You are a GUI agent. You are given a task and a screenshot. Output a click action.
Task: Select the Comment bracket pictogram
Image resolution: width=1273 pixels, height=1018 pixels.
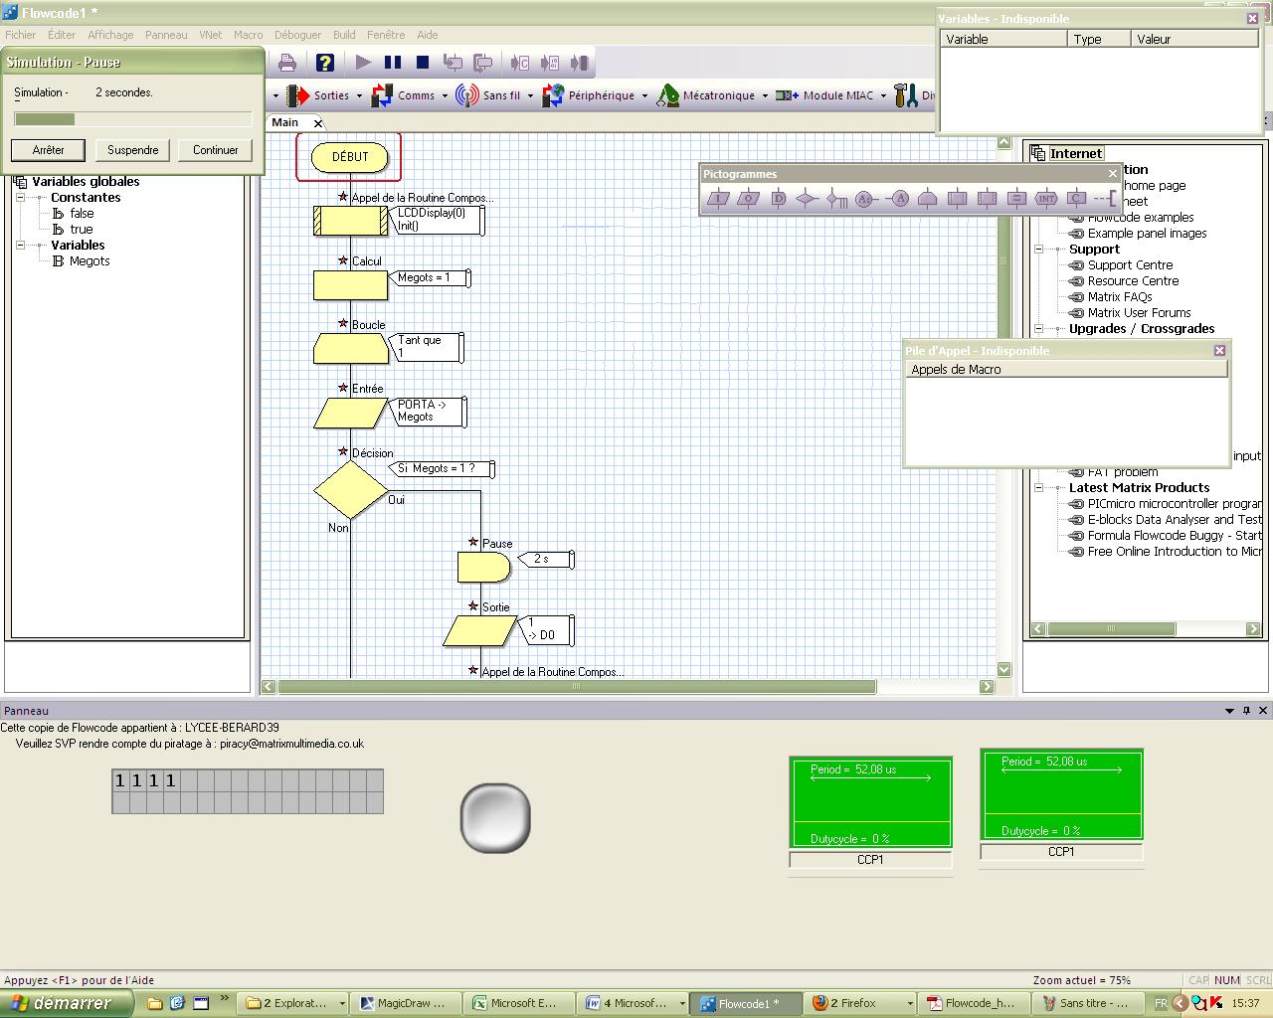pos(1105,198)
